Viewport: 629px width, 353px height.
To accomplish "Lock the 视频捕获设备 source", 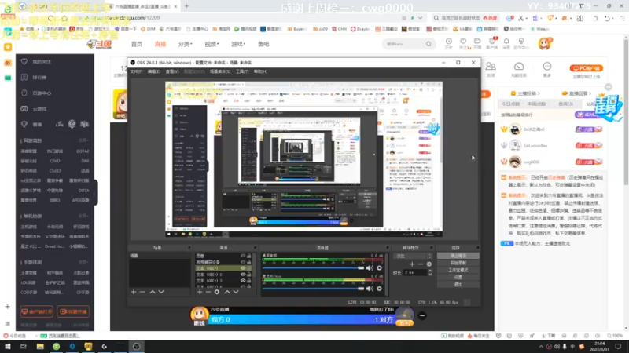I will click(x=249, y=262).
